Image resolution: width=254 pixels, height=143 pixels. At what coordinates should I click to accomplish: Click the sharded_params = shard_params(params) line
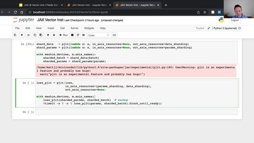(x=74, y=61)
